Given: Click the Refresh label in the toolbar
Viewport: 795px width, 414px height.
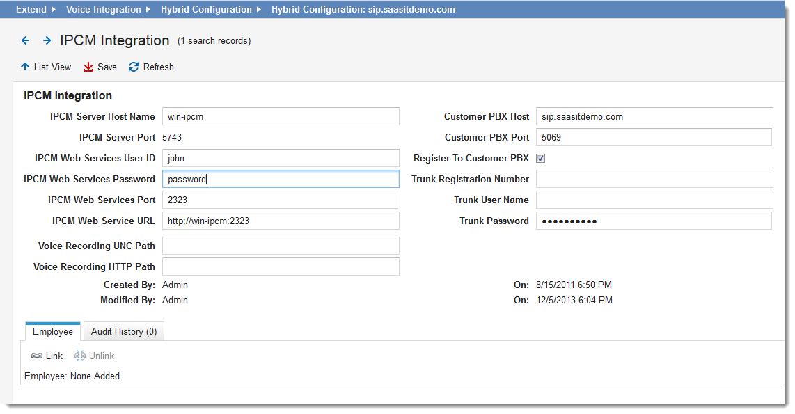Looking at the screenshot, I should (159, 67).
